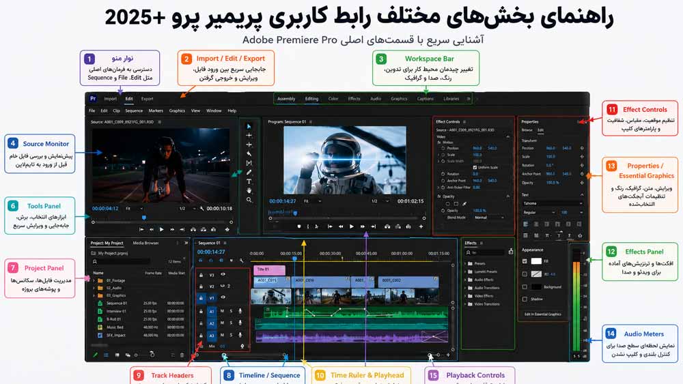
Task: Open Tahoma font dropdown
Action: [x=553, y=203]
